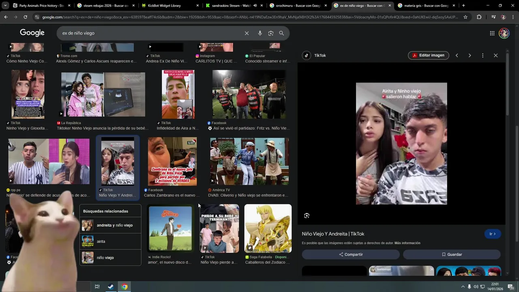Open the Fritz vs. Niño Viejo partidazo image
The width and height of the screenshot is (519, 292).
249,94
